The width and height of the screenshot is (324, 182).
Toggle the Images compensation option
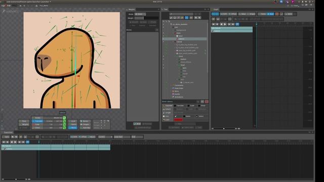[x=85, y=124]
